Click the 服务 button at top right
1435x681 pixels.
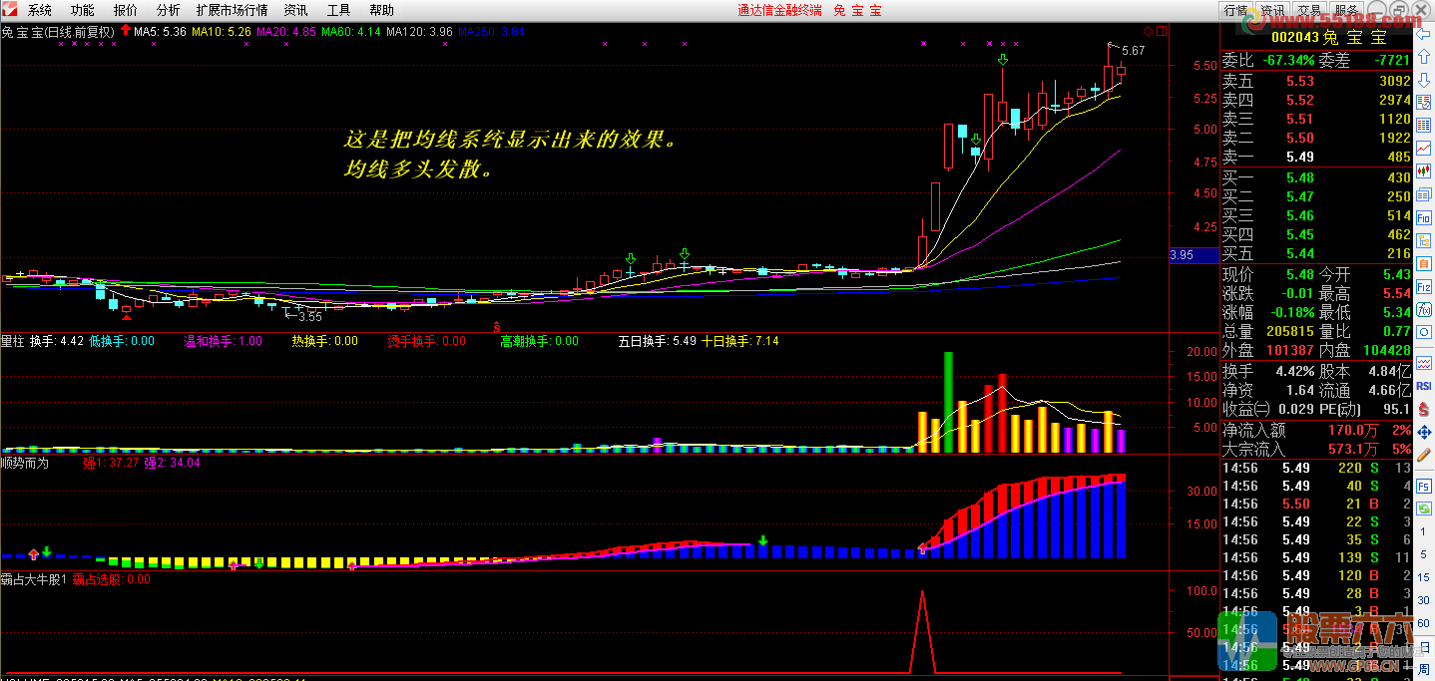(1346, 10)
